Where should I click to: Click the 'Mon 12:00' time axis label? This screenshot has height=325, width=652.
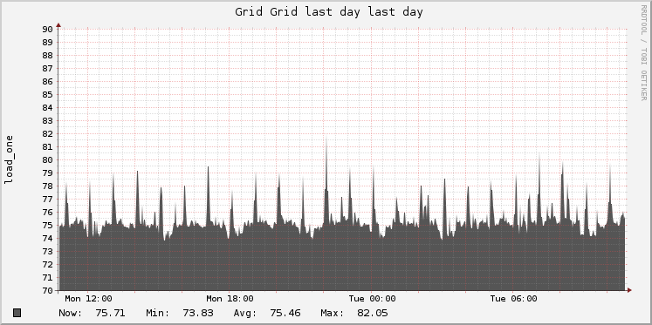(x=88, y=299)
